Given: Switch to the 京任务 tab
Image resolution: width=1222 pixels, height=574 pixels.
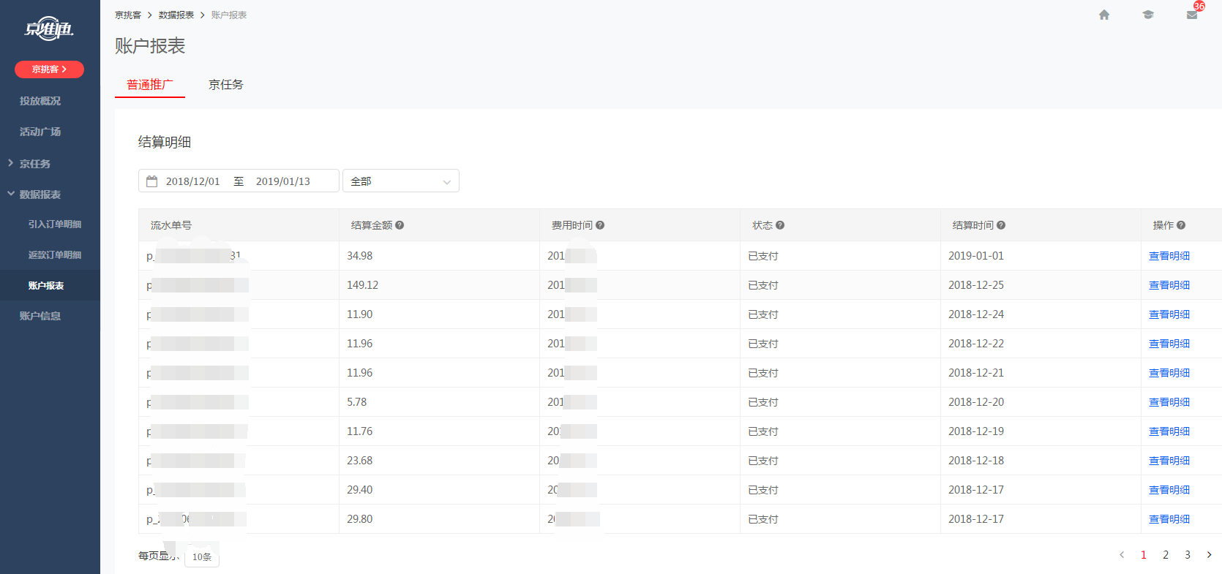Looking at the screenshot, I should click(x=225, y=85).
